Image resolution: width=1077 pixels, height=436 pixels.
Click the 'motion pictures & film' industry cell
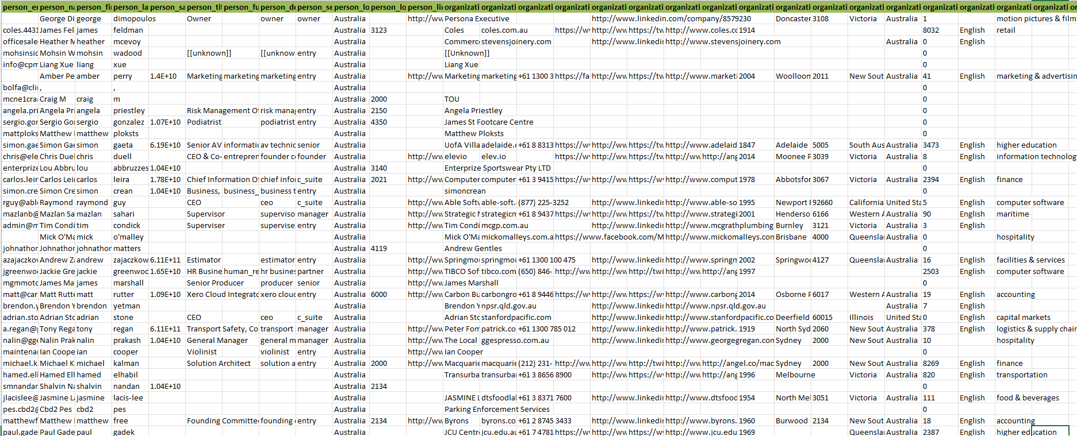click(x=1036, y=18)
